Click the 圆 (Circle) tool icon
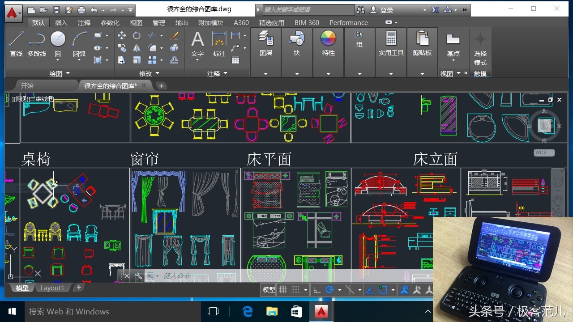The width and height of the screenshot is (573, 322). coord(58,39)
